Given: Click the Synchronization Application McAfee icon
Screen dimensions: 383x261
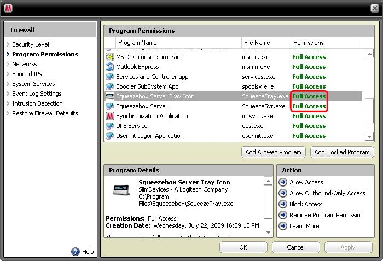Looking at the screenshot, I should [x=110, y=116].
